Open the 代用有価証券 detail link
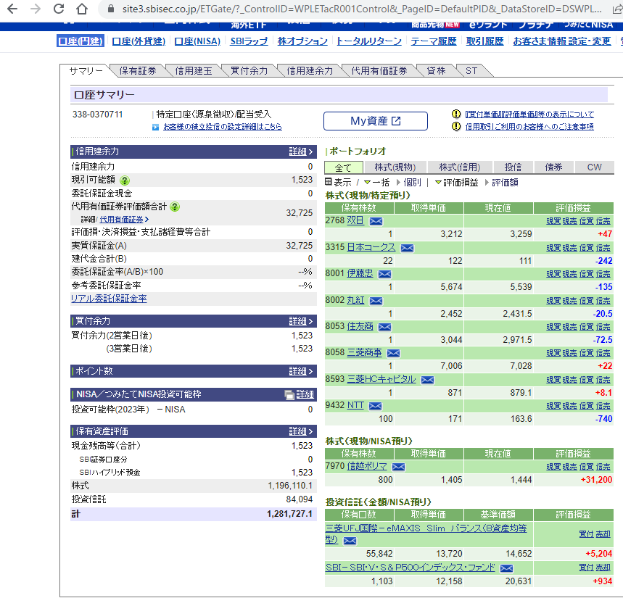 (124, 220)
